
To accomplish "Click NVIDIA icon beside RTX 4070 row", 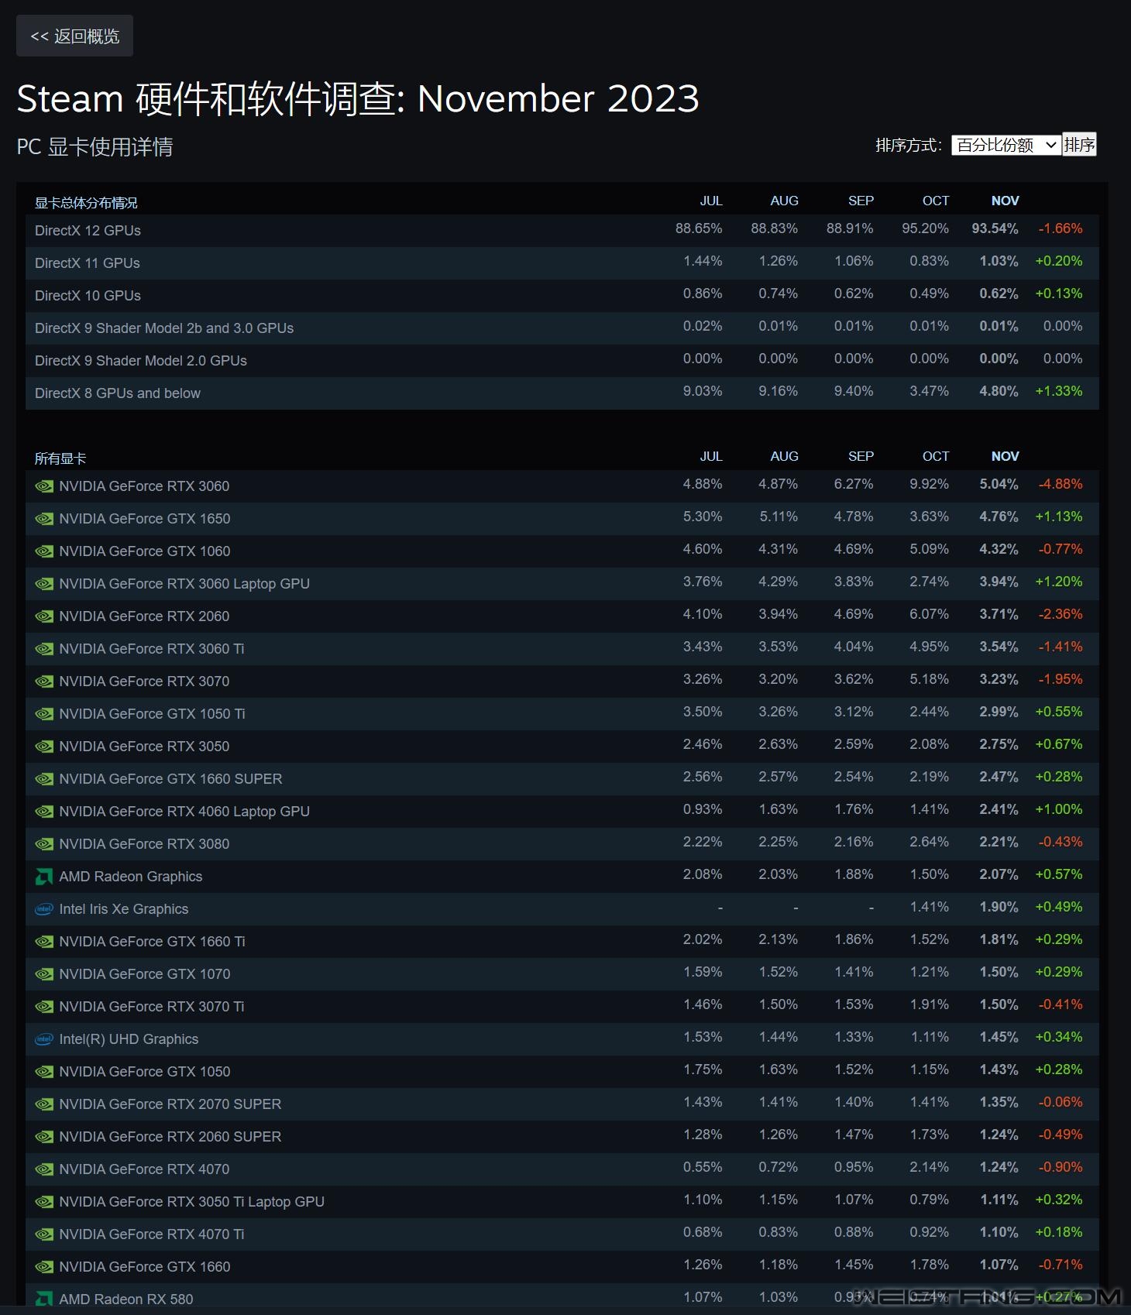I will tap(44, 1169).
